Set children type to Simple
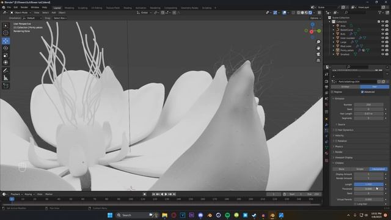This screenshot has height=220, width=391. [360, 169]
